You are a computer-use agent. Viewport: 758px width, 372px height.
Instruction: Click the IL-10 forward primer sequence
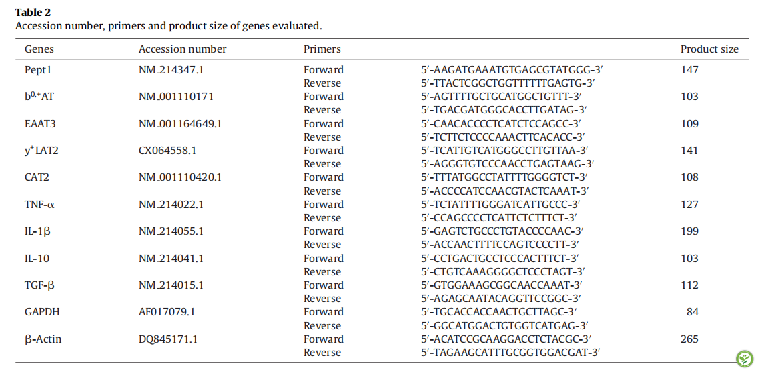(x=500, y=259)
